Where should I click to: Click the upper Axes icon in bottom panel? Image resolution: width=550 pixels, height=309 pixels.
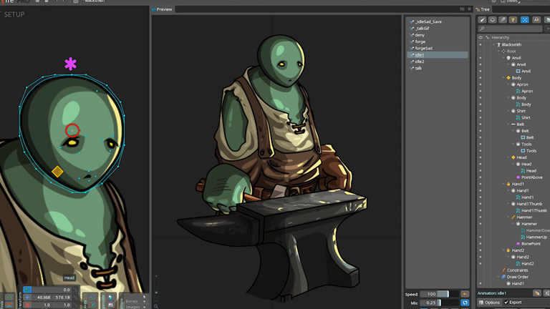[x=92, y=298]
